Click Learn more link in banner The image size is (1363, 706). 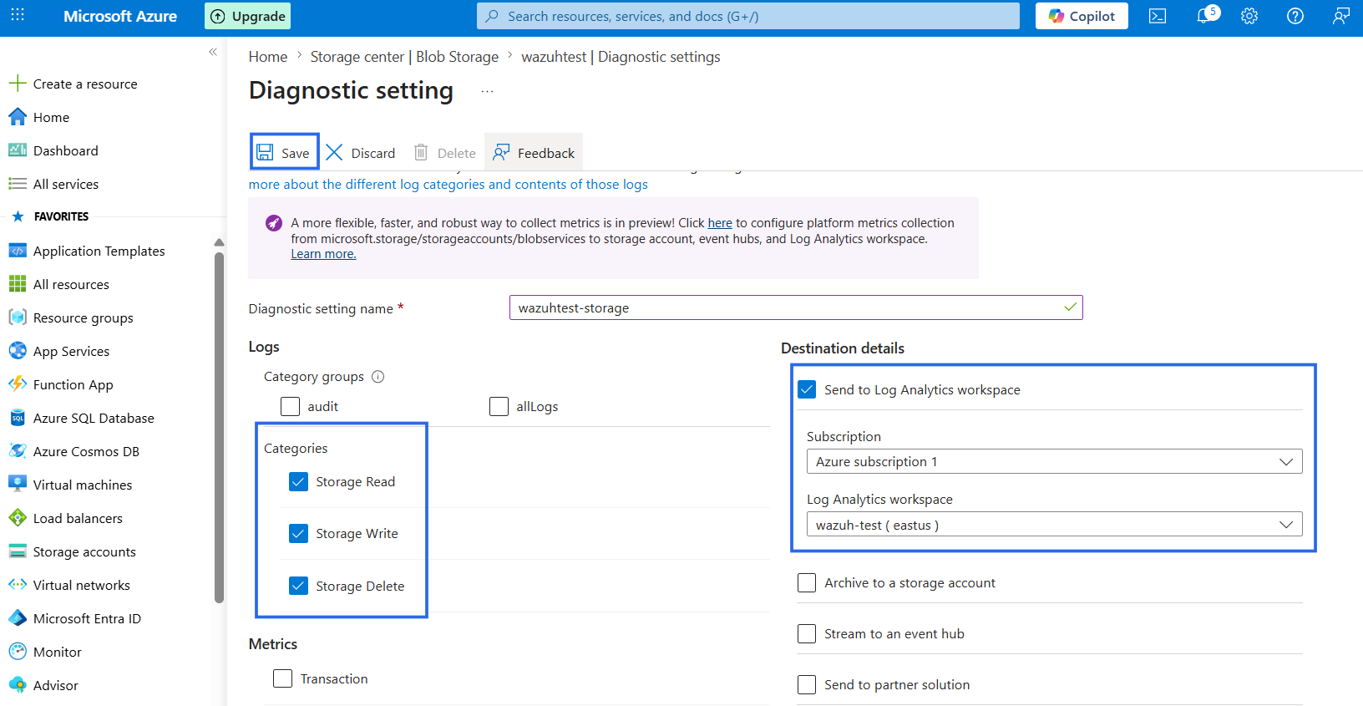point(323,254)
